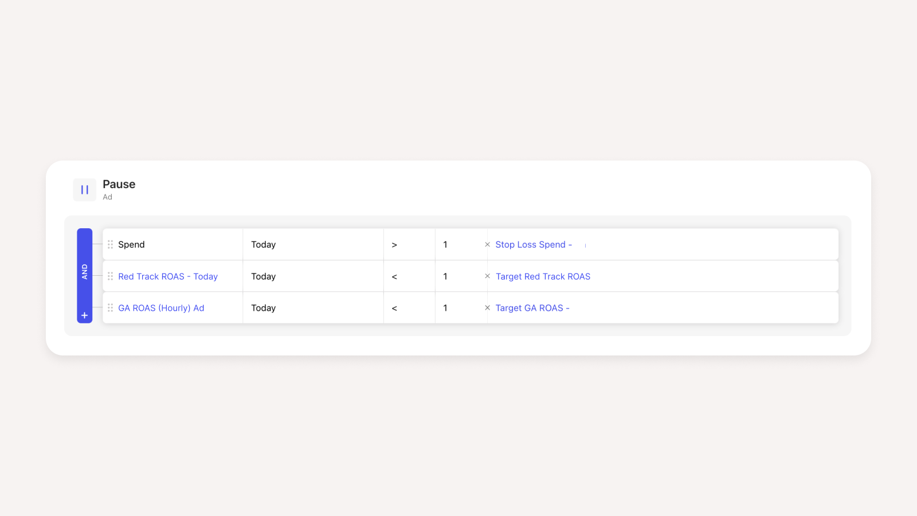
Task: Click the multiply icon before Stop Loss Spend
Action: pyautogui.click(x=488, y=244)
